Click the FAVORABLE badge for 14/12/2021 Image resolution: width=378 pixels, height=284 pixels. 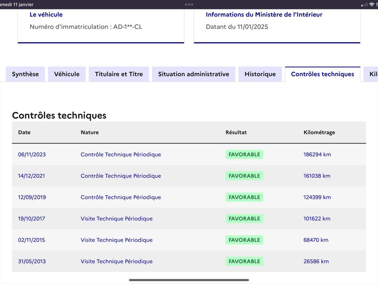pyautogui.click(x=244, y=176)
